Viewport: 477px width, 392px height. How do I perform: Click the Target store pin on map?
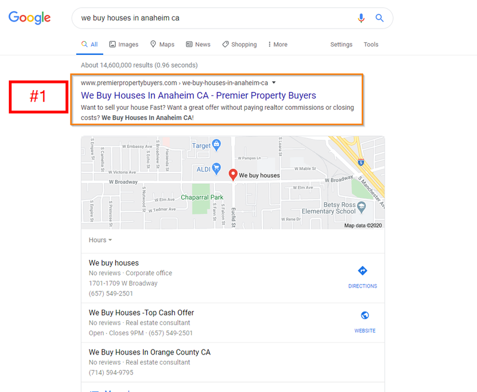pyautogui.click(x=216, y=145)
